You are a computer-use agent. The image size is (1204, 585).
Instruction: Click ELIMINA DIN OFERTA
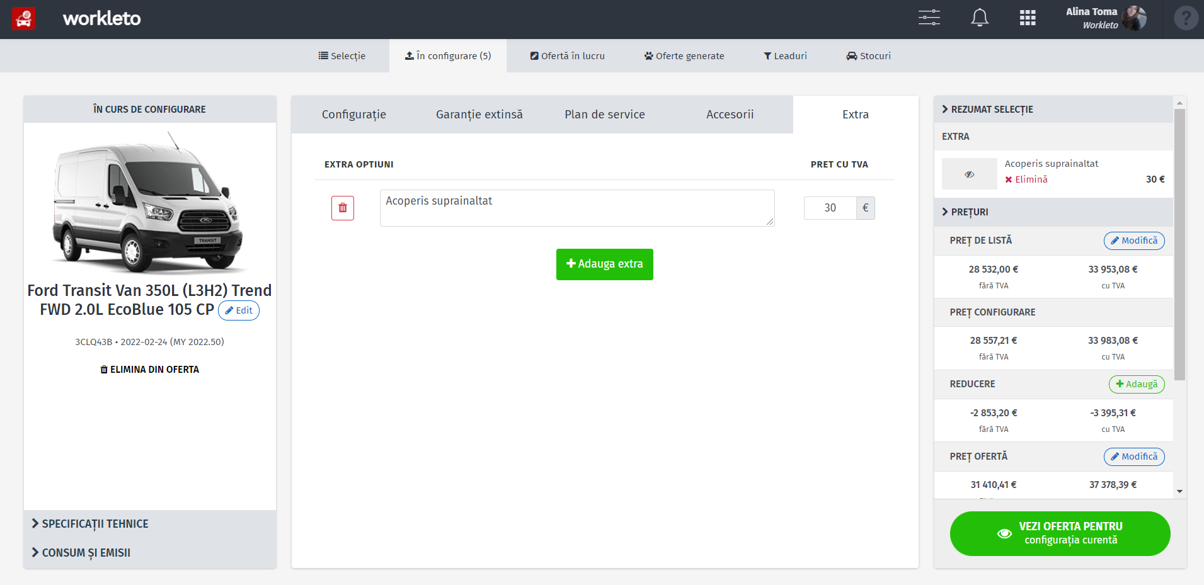click(150, 370)
